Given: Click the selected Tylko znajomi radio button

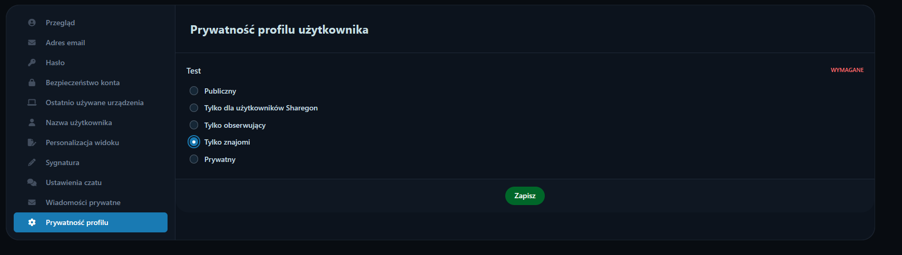Looking at the screenshot, I should pos(194,142).
